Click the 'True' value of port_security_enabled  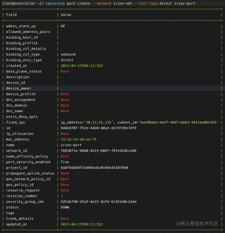tap(65, 162)
